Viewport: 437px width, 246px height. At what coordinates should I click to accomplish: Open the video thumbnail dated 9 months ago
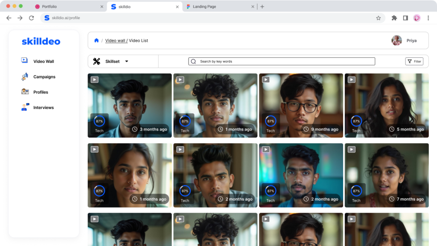301,105
